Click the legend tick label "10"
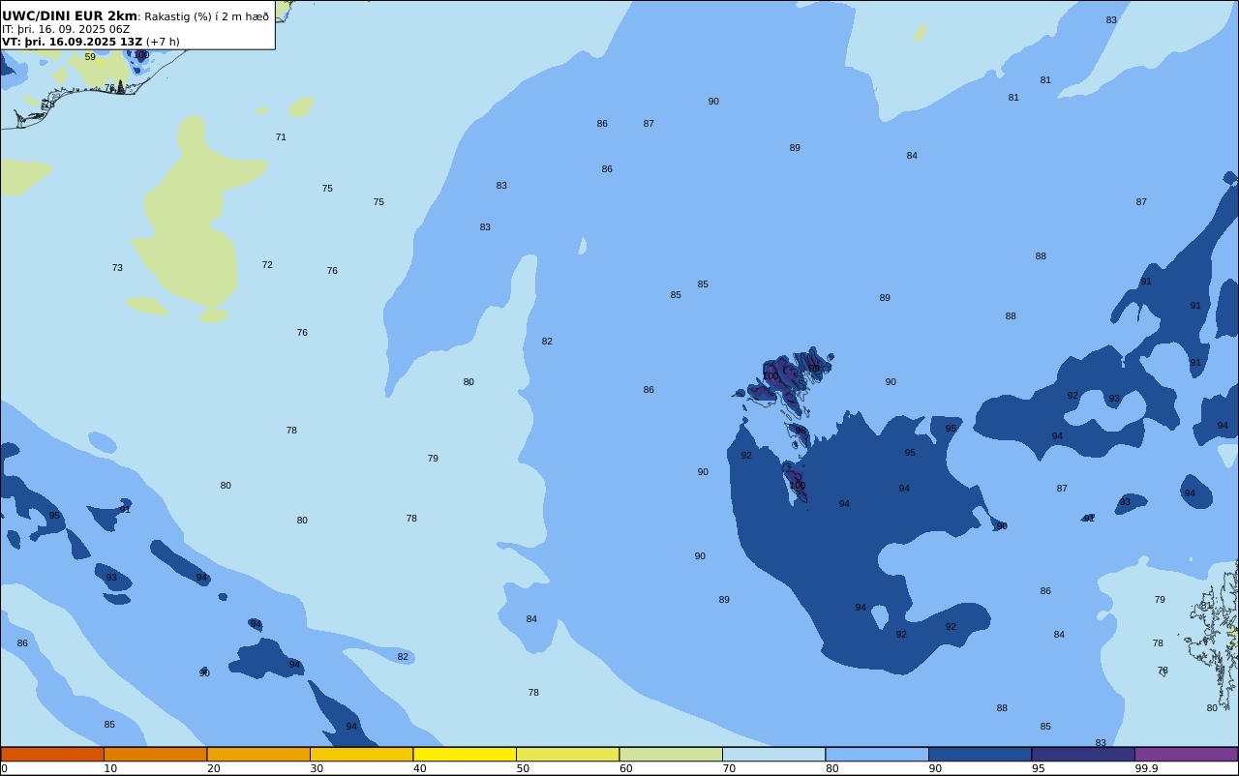1239x776 pixels. 110,768
